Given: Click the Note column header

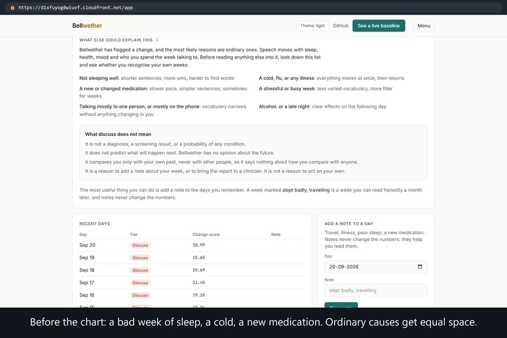Looking at the screenshot, I should [276, 235].
